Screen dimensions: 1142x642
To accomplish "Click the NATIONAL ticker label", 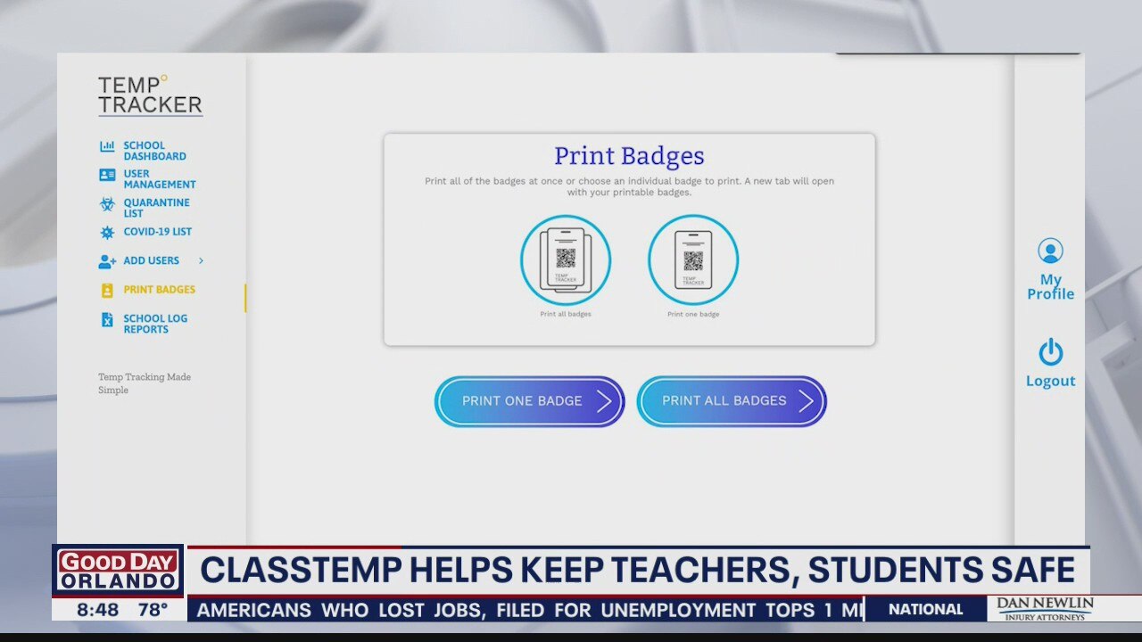I will [x=926, y=610].
